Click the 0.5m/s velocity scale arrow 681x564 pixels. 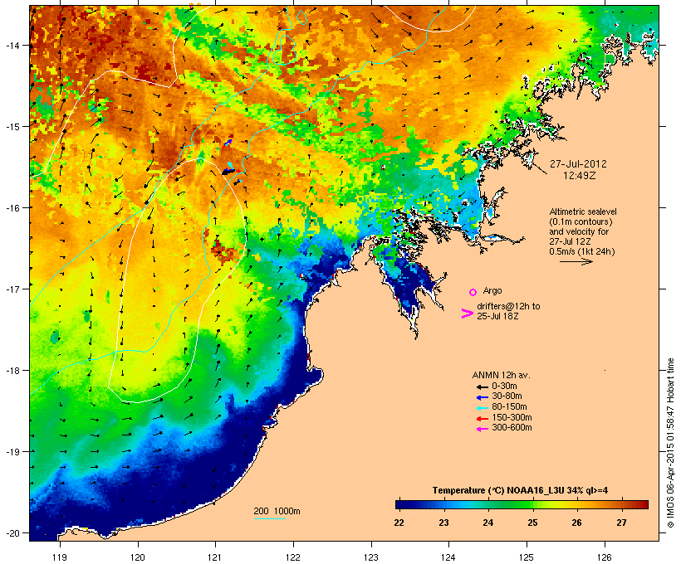tap(576, 261)
